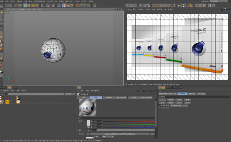Click the 3D viewport move-view icon
The width and height of the screenshot is (231, 142).
[115, 9]
